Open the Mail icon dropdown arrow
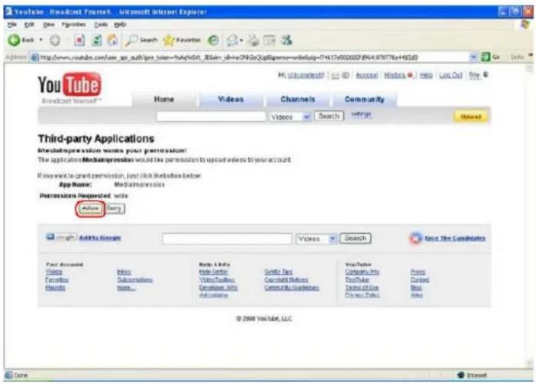This screenshot has width=536, height=384. click(241, 40)
